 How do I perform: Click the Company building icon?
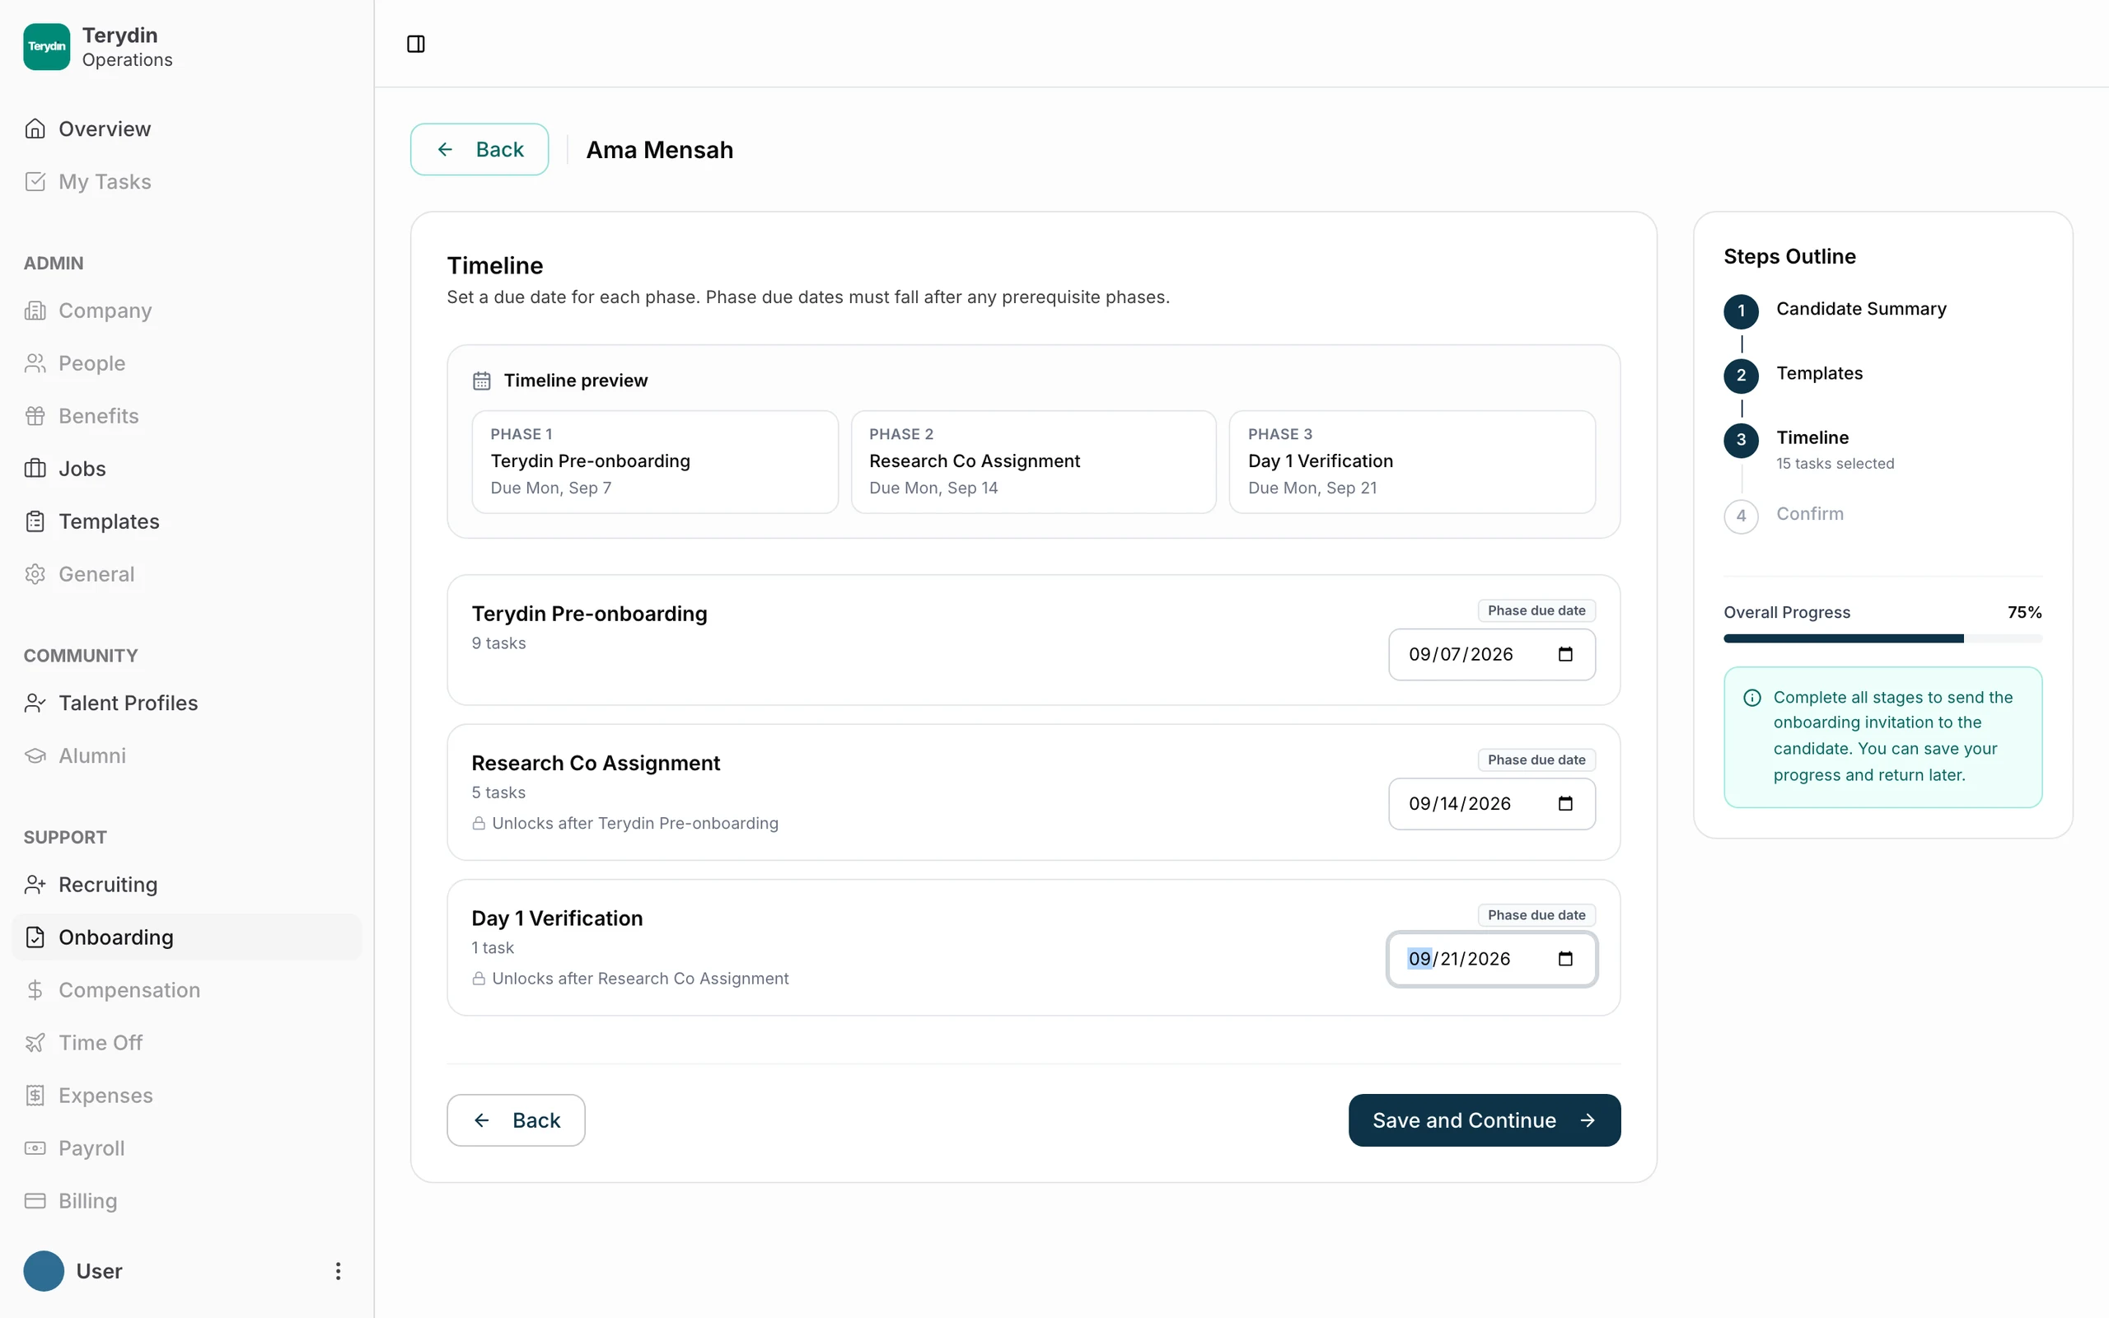click(x=35, y=311)
